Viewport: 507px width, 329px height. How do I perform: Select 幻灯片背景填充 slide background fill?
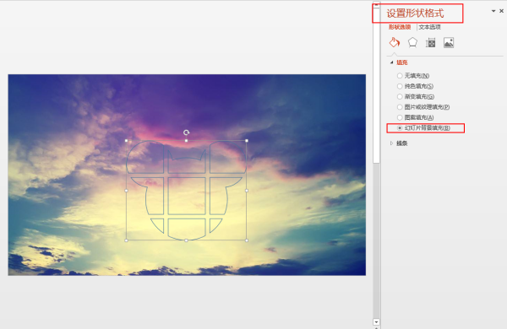(423, 128)
